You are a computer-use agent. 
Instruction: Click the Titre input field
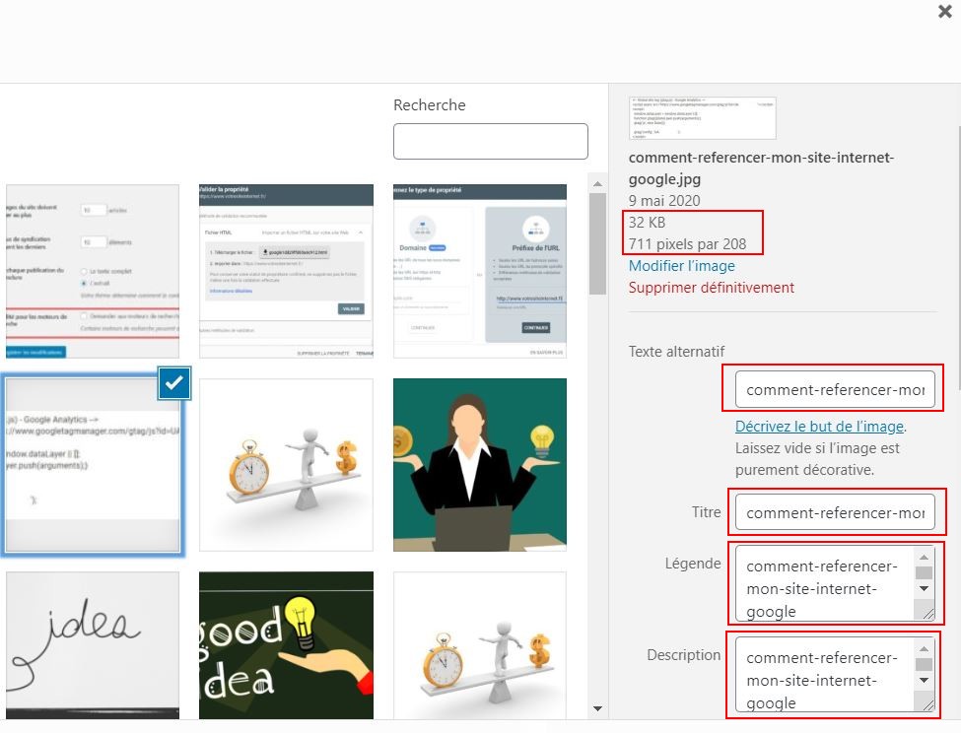835,512
